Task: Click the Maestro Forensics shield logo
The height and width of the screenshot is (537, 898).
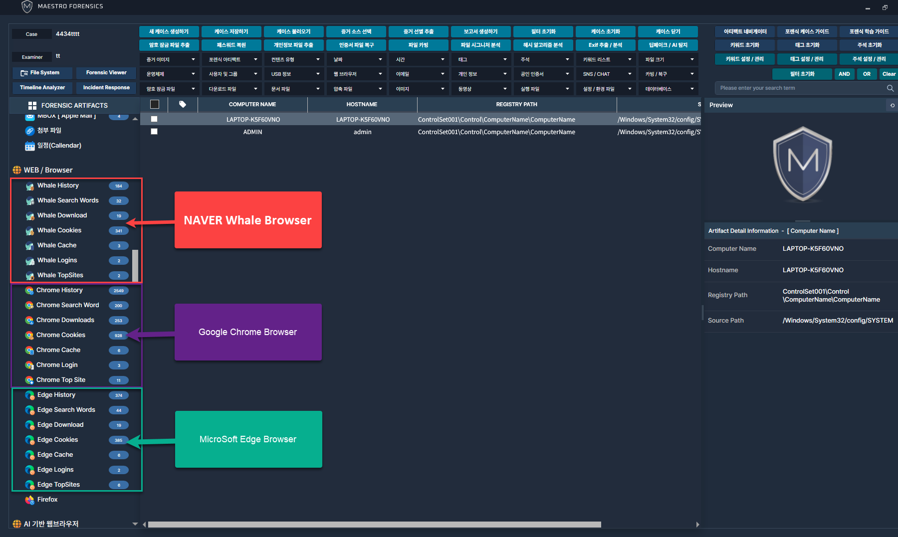Action: [27, 6]
